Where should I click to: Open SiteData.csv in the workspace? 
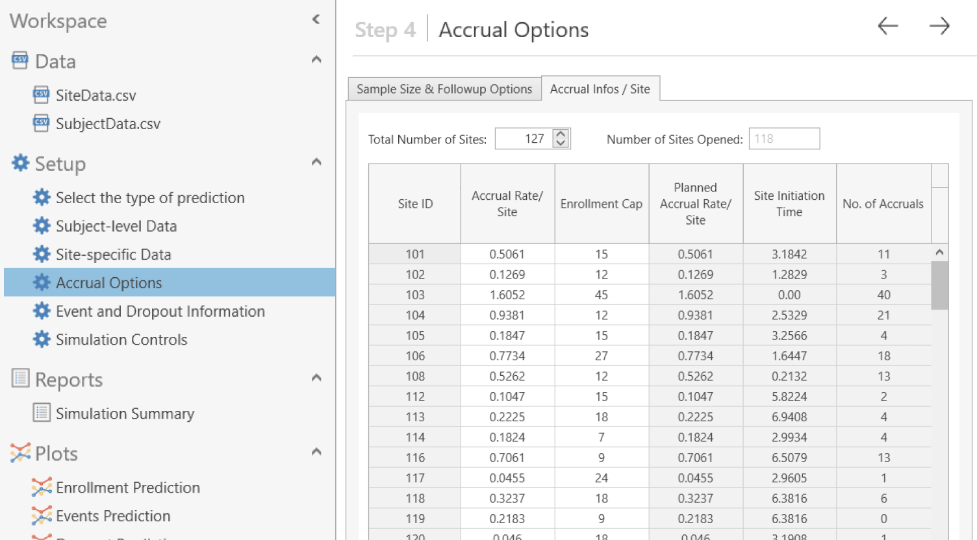pos(95,95)
